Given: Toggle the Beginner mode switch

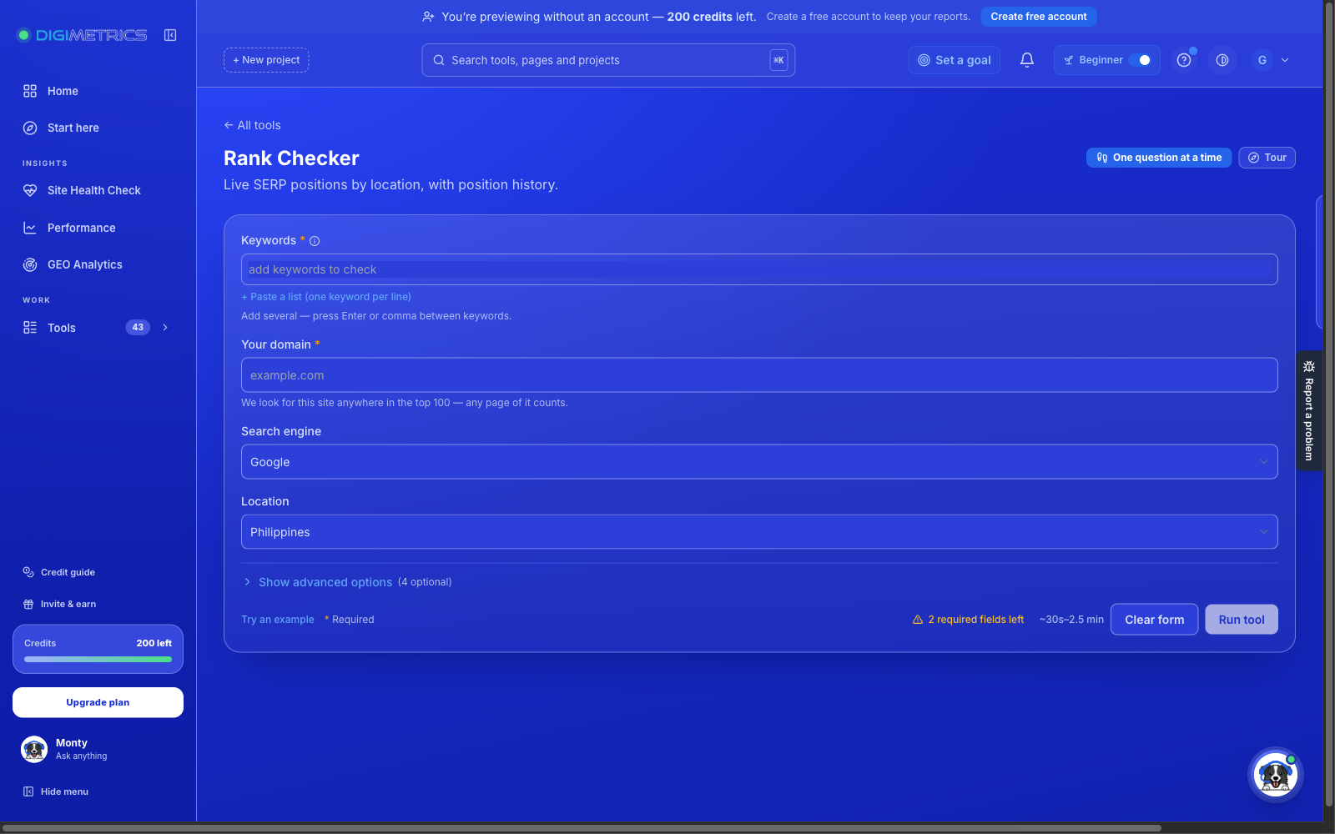Looking at the screenshot, I should click(1140, 60).
